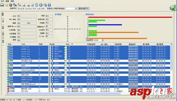The image size is (177, 101).
Task: Select the MERCURY_1156 network row
Action: click(88, 89)
